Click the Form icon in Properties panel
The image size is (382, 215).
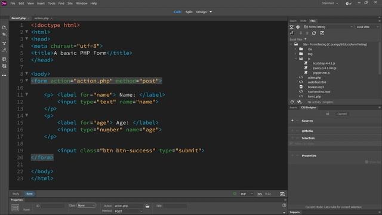click(15, 208)
